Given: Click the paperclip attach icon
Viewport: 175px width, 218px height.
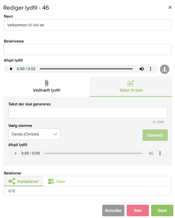Looking at the screenshot, I should tap(46, 83).
